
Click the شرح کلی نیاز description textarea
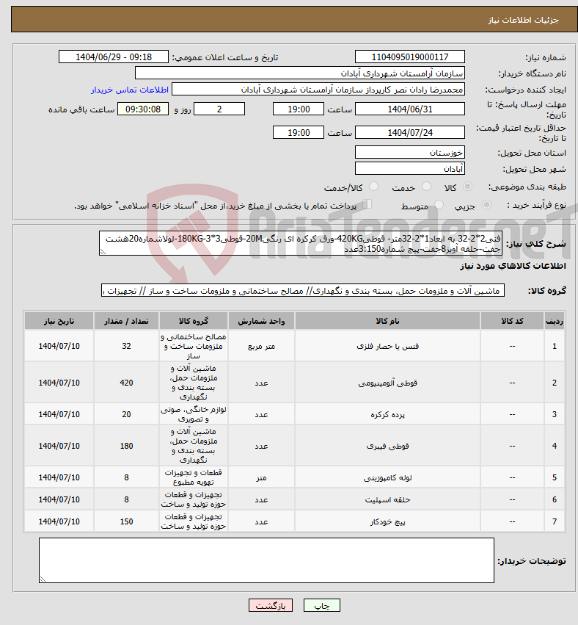pyautogui.click(x=301, y=243)
